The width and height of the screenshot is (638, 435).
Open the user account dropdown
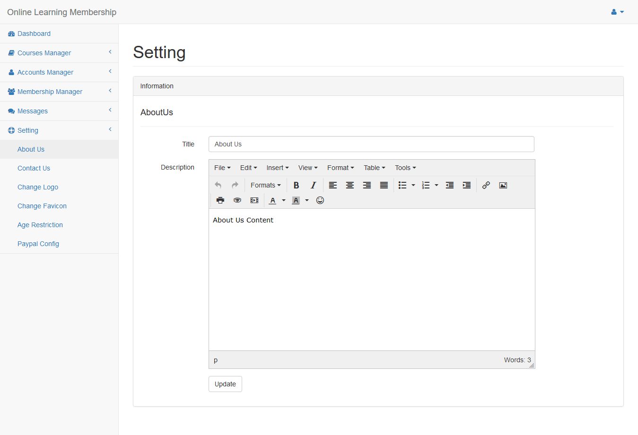tap(617, 12)
